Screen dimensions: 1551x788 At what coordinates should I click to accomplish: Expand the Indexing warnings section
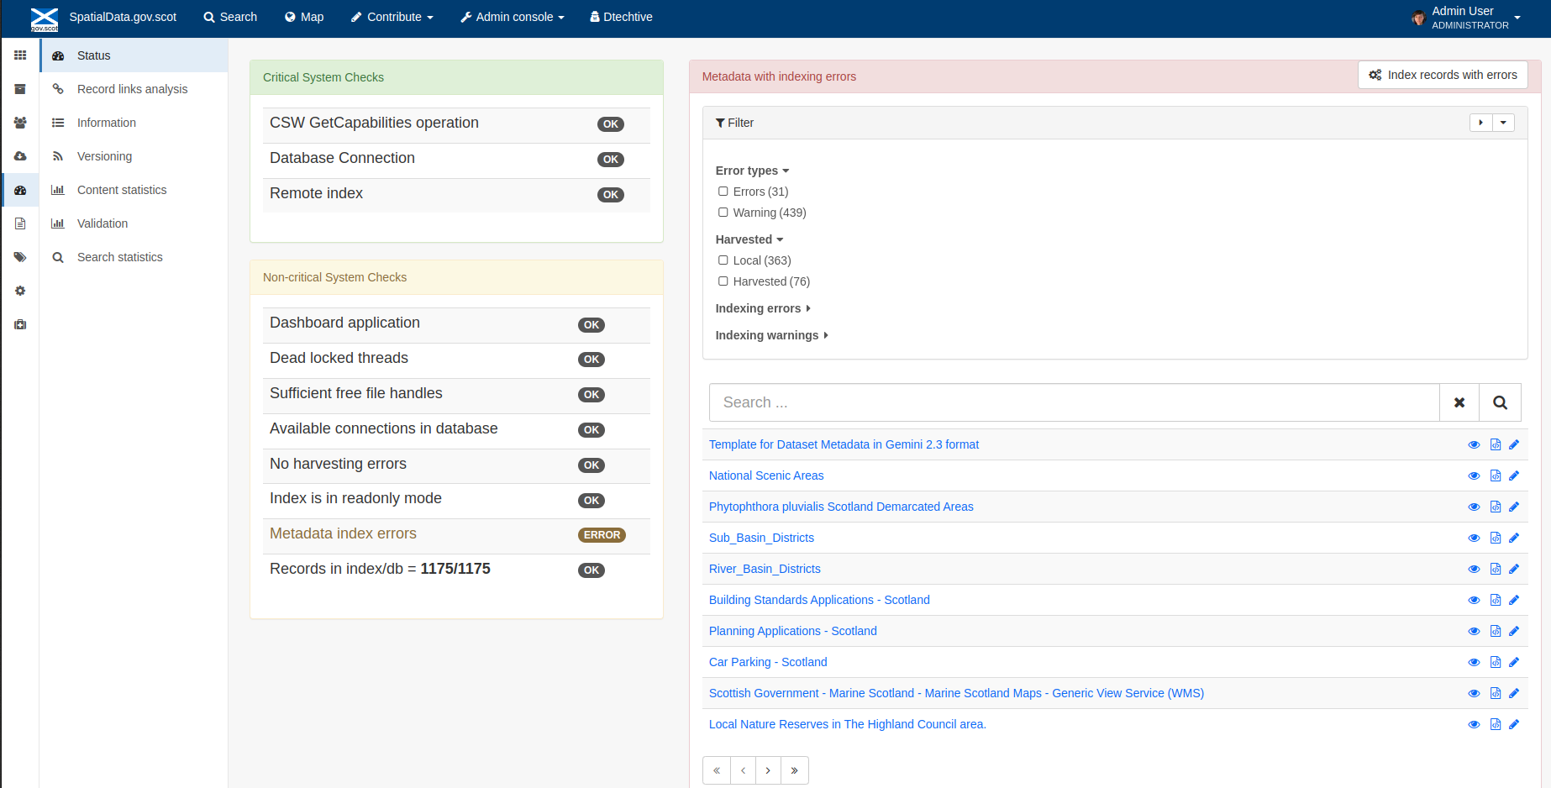(x=771, y=335)
